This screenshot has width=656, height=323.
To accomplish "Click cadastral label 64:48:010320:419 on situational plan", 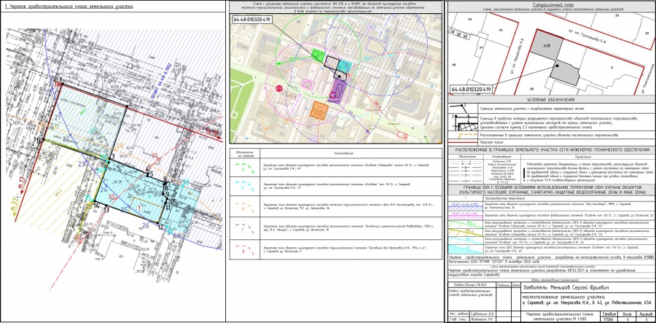I will (471, 88).
